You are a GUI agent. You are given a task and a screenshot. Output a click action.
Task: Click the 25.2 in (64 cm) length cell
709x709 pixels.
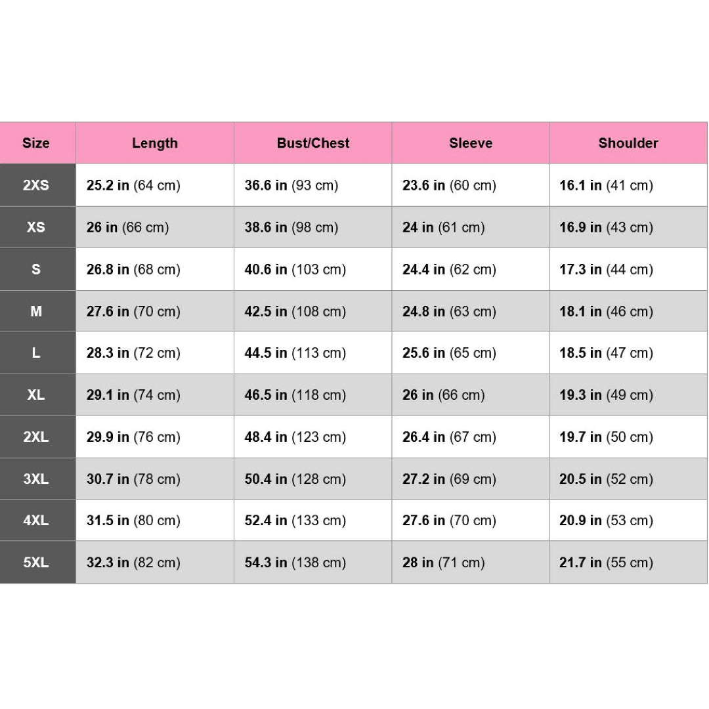point(133,185)
